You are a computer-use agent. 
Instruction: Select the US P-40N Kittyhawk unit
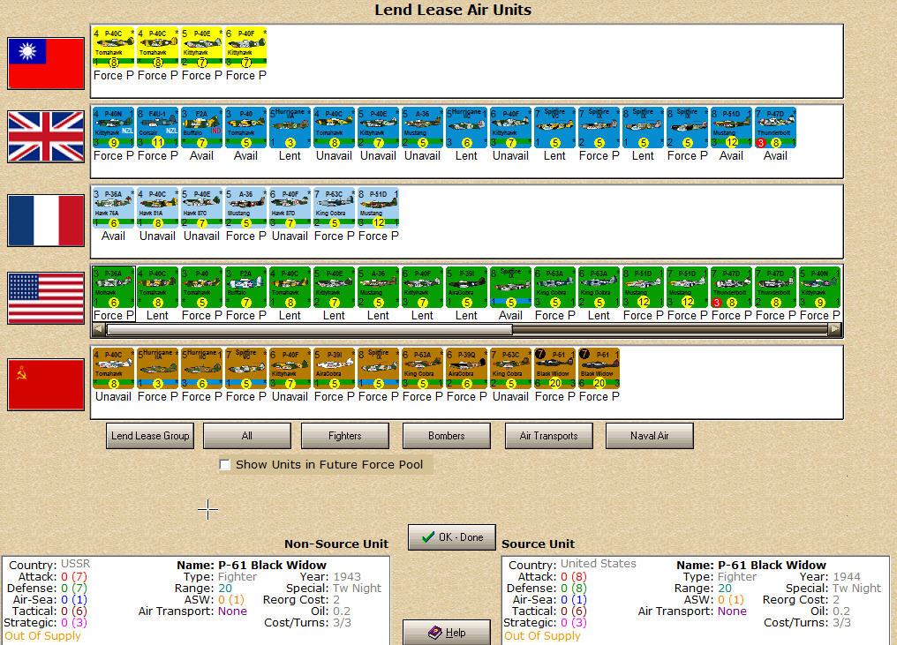(819, 287)
